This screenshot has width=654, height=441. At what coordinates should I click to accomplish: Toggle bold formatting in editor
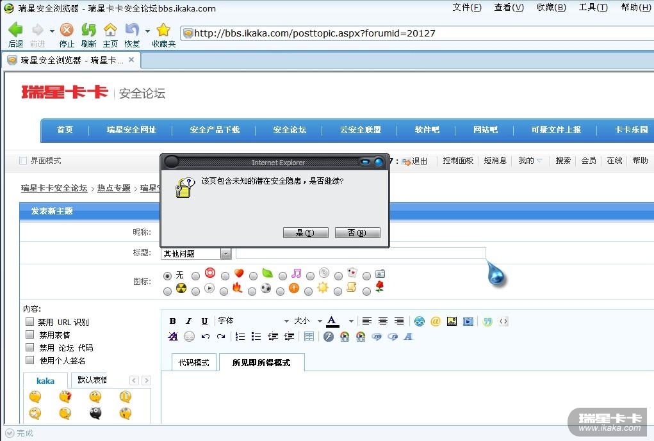173,321
